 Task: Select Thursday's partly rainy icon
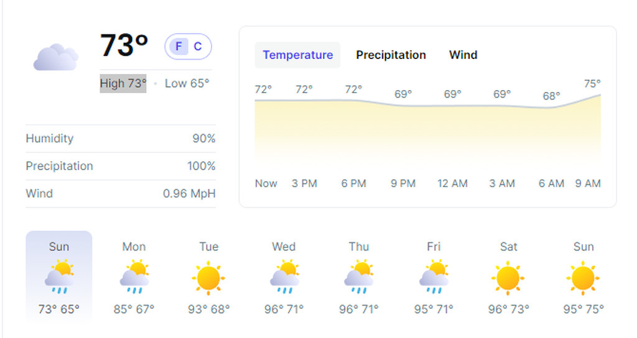[x=359, y=276]
